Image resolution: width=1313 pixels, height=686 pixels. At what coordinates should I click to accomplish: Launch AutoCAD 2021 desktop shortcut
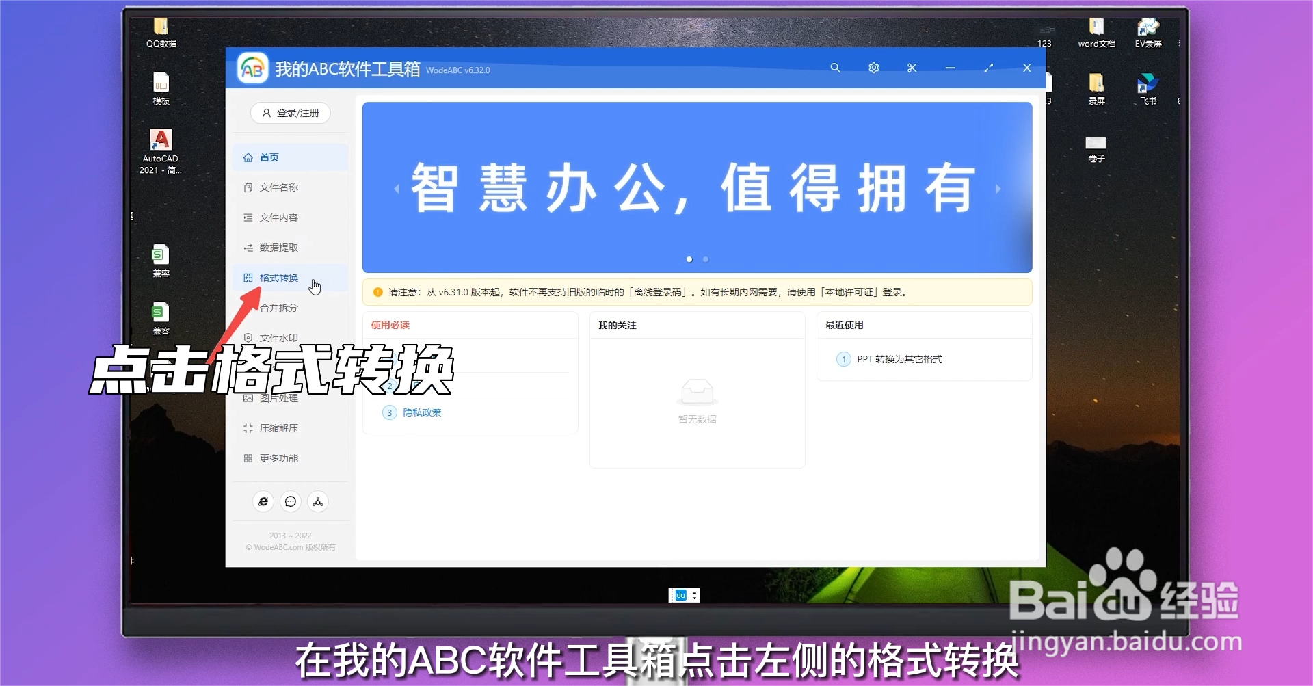point(161,151)
